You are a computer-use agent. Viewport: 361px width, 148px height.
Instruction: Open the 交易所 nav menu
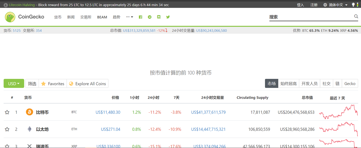[x=86, y=17]
